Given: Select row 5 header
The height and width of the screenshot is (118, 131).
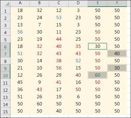Looking at the screenshot, I should click(x=5, y=39).
